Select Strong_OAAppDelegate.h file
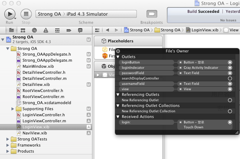This screenshot has width=240, height=159. point(46,55)
